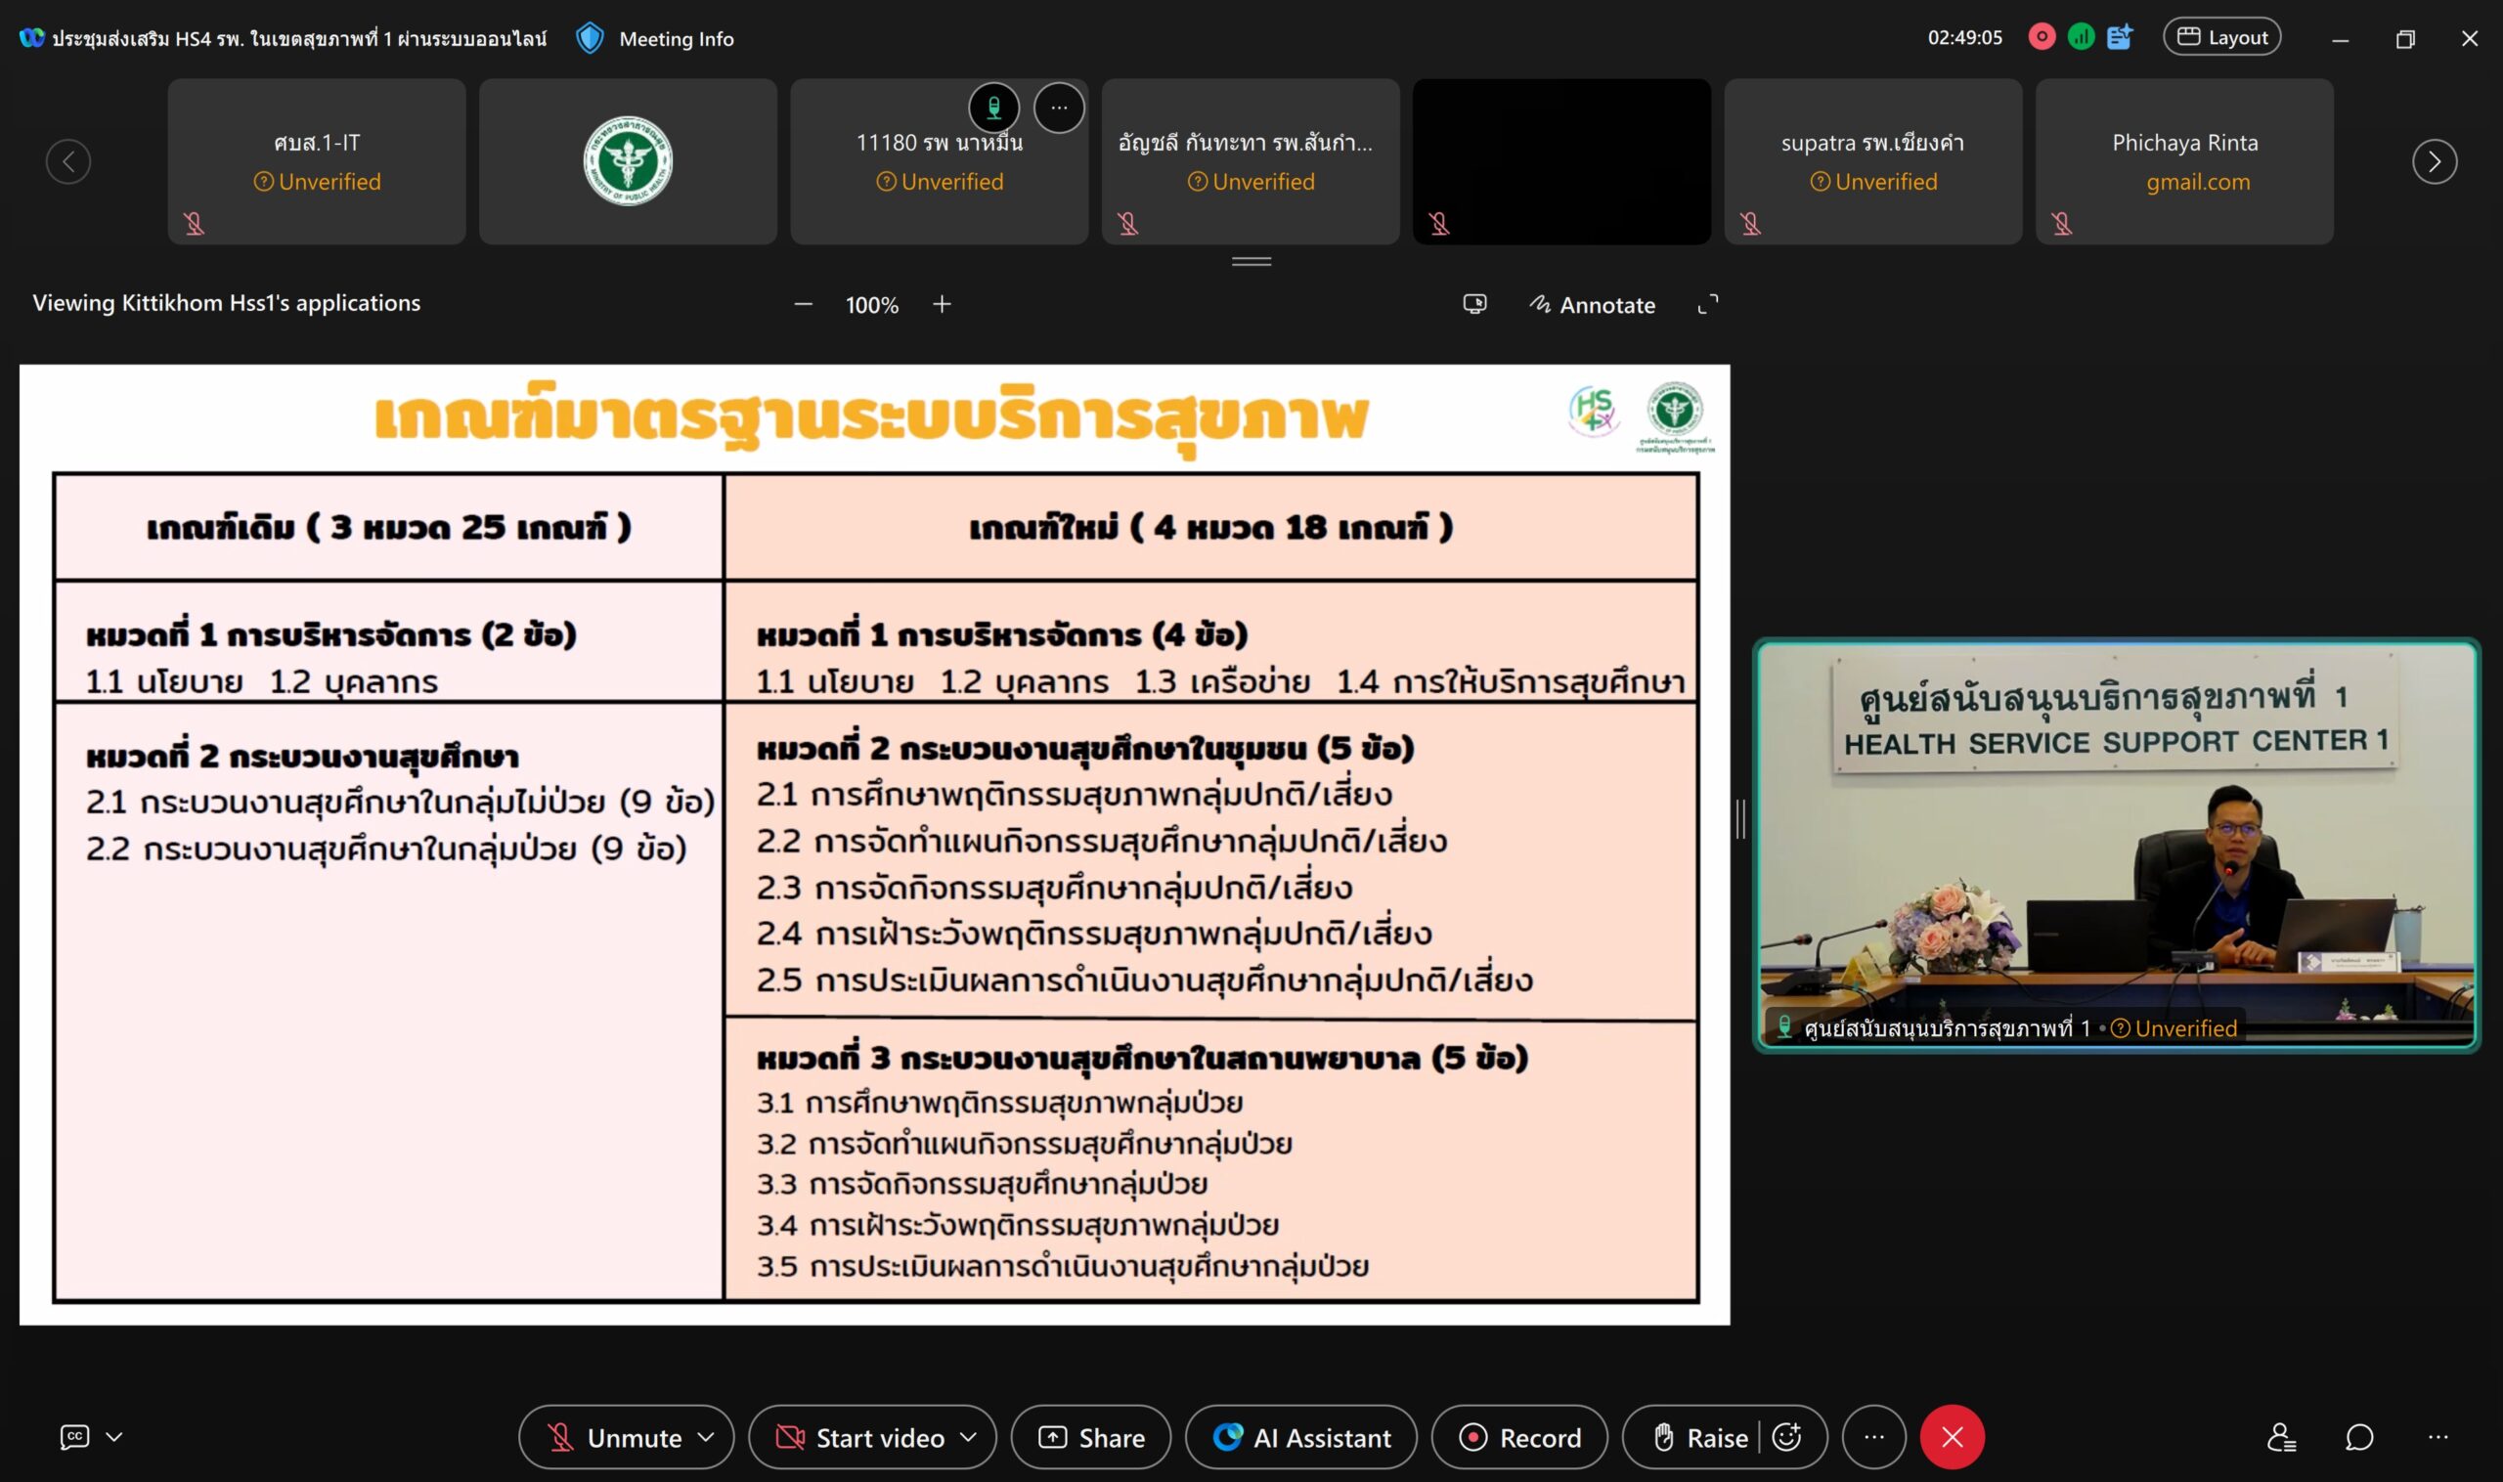Open the AI Assistant
Screen dimensions: 2503x1482
coord(1301,1438)
